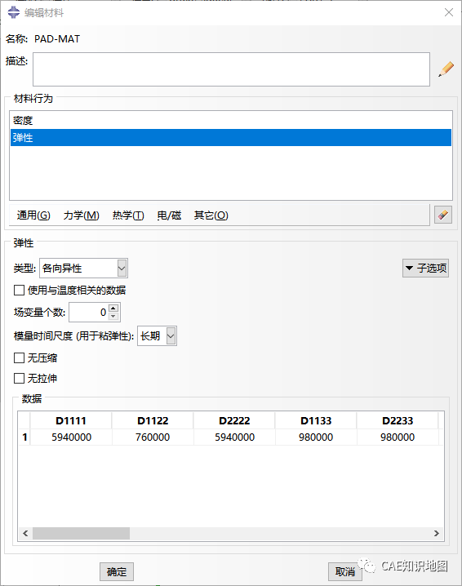Screen dimensions: 462x586
Task: Click the D1122 column header
Action: [x=153, y=421]
